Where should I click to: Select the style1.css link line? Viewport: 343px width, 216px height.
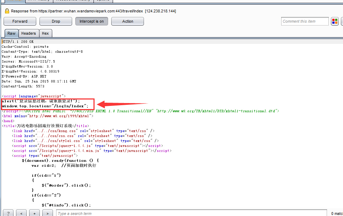tap(85, 141)
